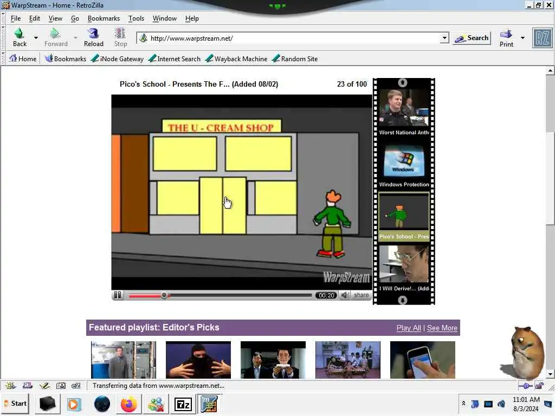
Task: Click the vertical scrollbar up arrow
Action: pyautogui.click(x=550, y=71)
